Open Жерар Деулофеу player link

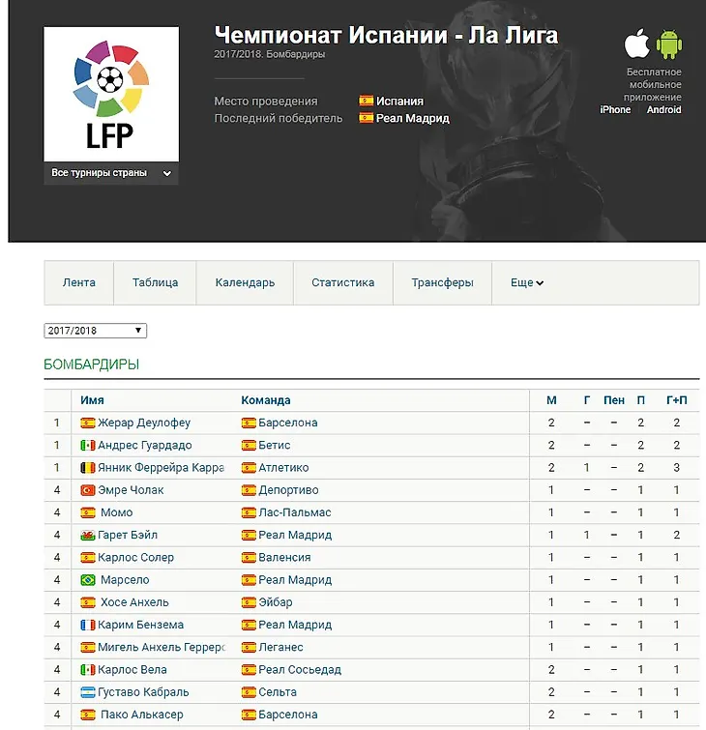pyautogui.click(x=144, y=423)
